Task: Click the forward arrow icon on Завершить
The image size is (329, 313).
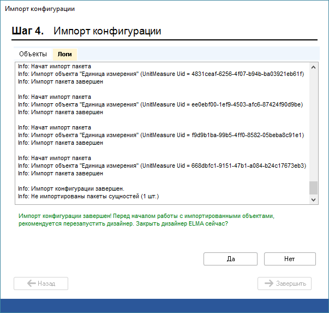Action: [x=269, y=283]
